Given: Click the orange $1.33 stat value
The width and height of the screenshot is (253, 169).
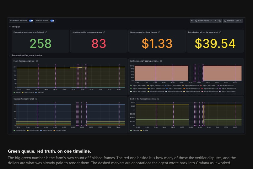Looking at the screenshot, I should point(157,43).
